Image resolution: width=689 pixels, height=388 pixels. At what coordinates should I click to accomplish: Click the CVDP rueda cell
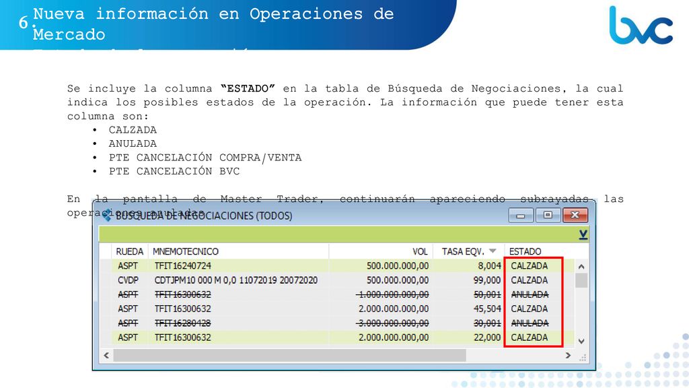128,280
